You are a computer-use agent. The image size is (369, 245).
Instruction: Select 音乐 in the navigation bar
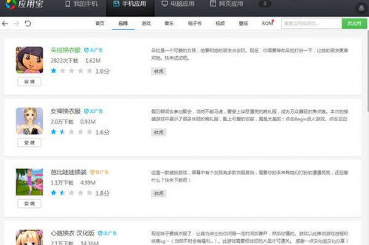pos(169,24)
